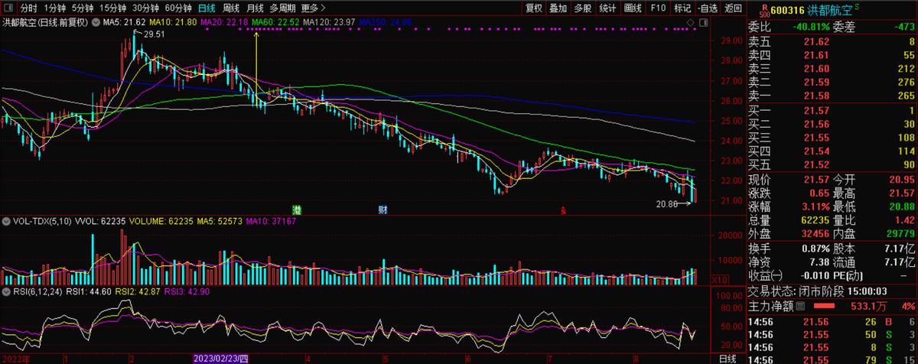Click the red S marker on chart
Viewport: 918px width, 364px height.
click(564, 210)
